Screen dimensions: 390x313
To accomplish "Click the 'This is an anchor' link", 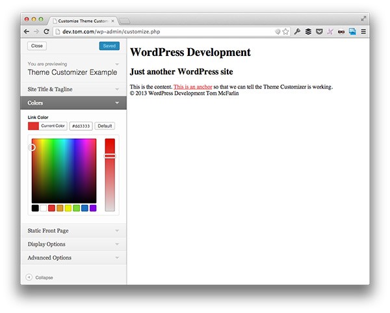I will click(x=193, y=87).
